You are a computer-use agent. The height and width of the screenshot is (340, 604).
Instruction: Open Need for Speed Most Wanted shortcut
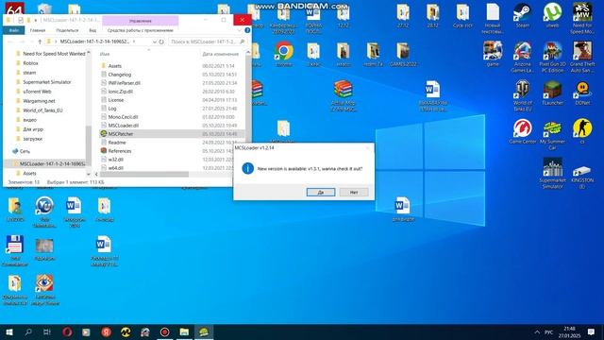(x=582, y=19)
